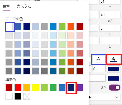Select purple under 標準色
This screenshot has height=105, width=122.
[x=80, y=88]
